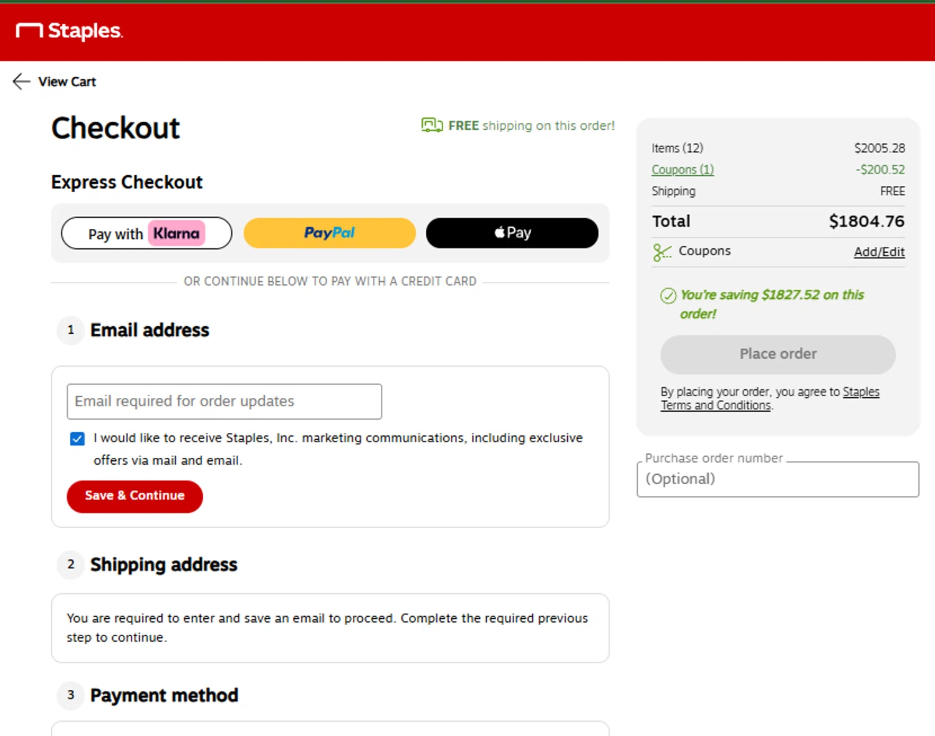Click the Total $1804.76 amount

coord(866,221)
